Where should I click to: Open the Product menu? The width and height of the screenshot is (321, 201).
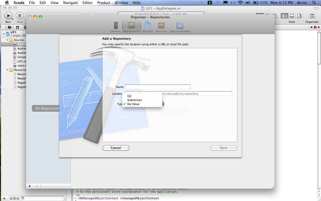(104, 3)
